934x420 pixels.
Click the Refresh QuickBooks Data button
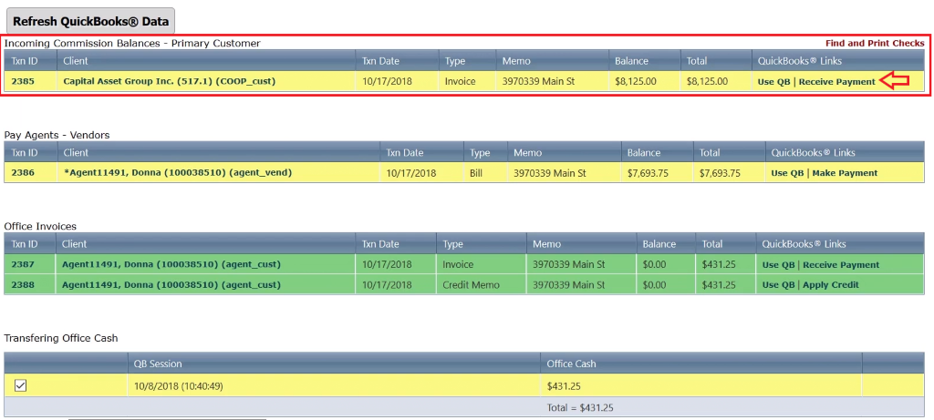point(89,20)
